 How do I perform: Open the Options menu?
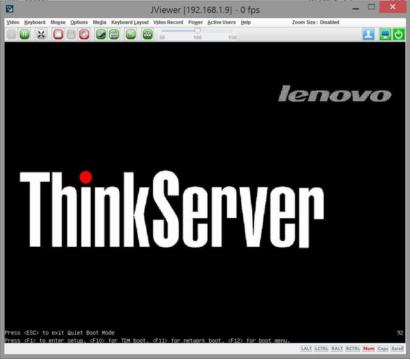tap(79, 23)
